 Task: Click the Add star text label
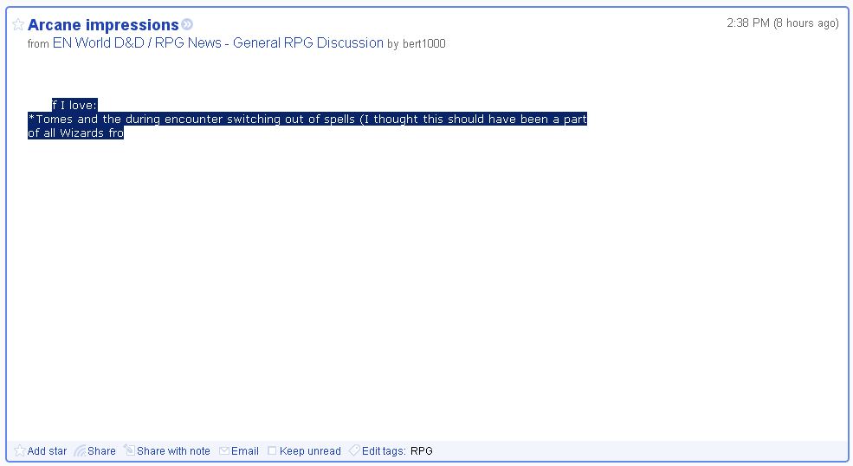[47, 451]
